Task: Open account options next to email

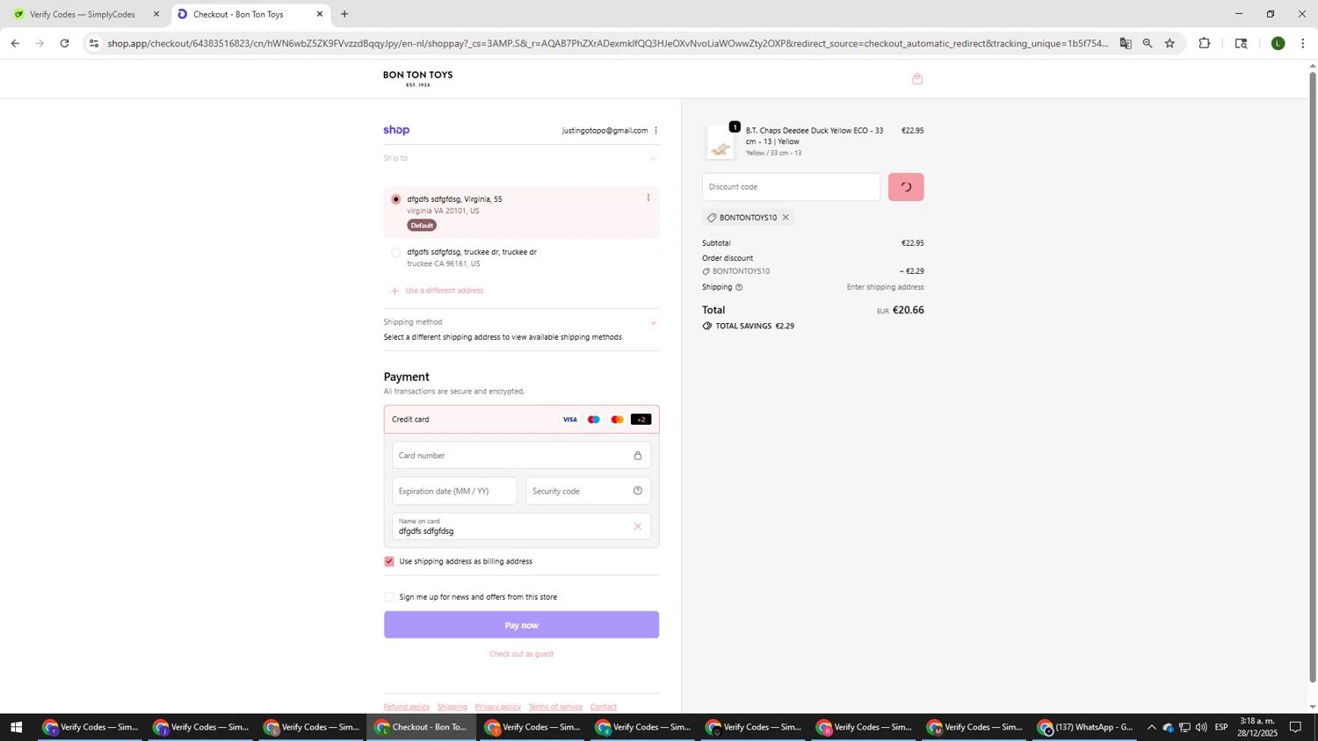Action: [x=655, y=131]
